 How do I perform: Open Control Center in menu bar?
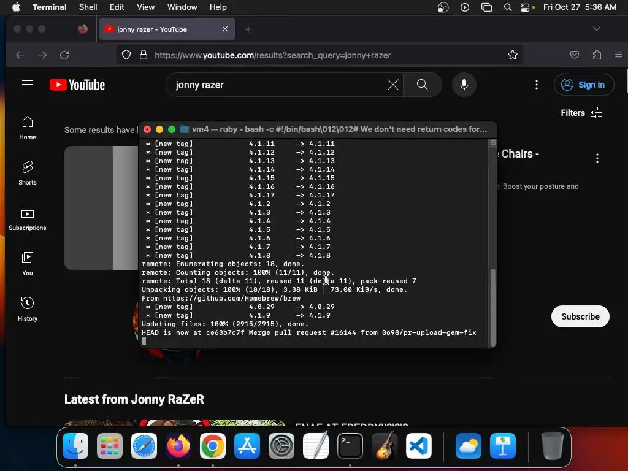tap(525, 7)
